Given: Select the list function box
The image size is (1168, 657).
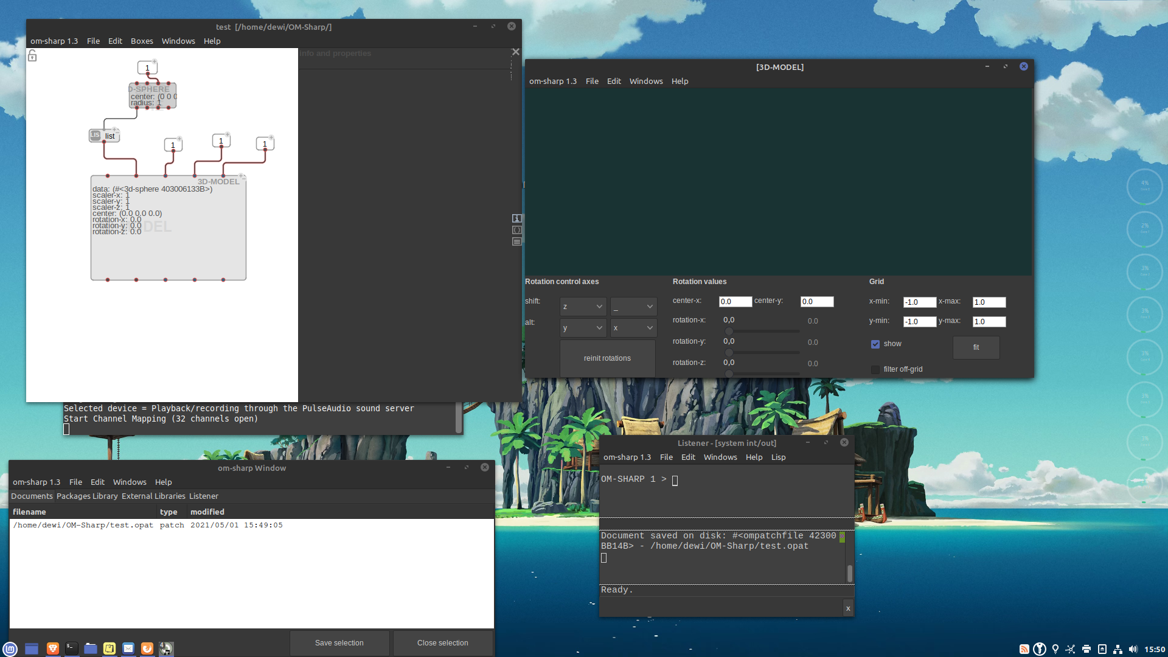Looking at the screenshot, I should [x=105, y=136].
